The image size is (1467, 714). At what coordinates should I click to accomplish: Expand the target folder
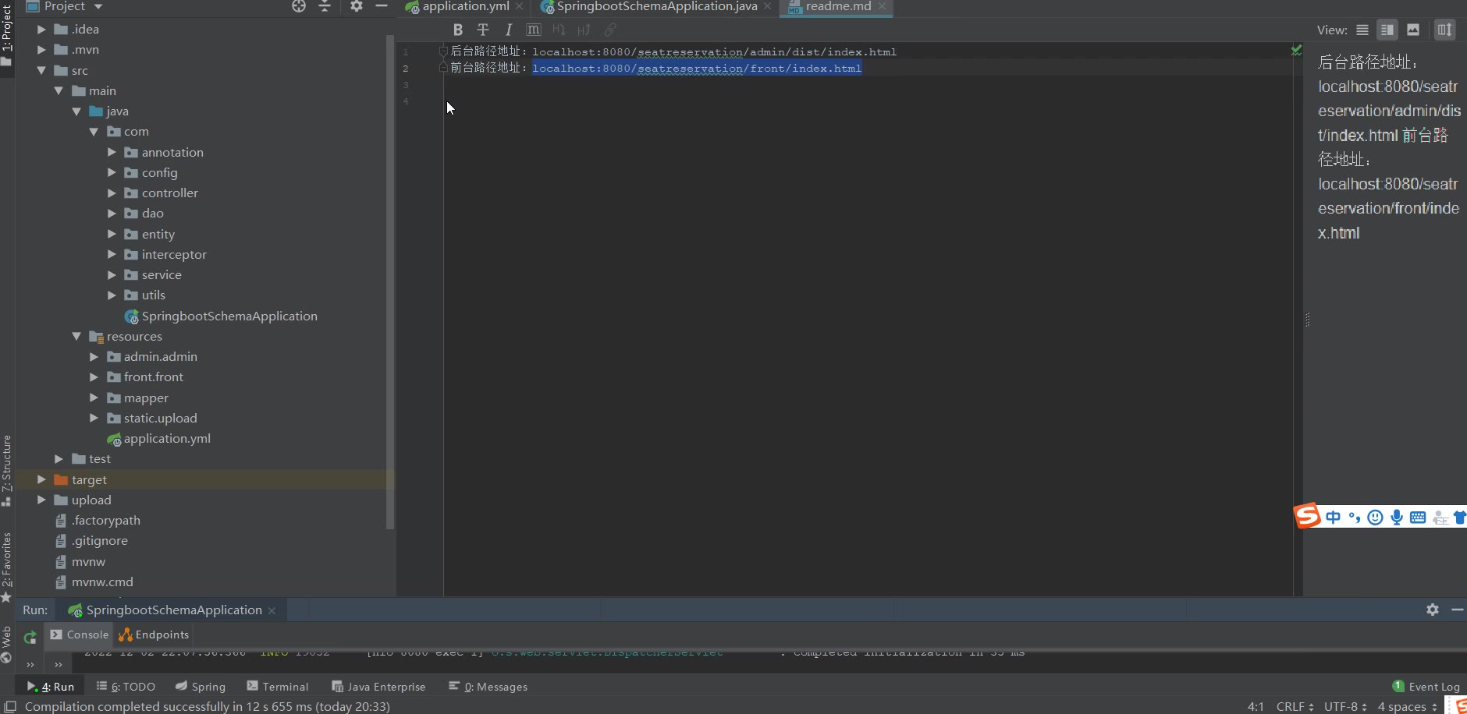click(41, 479)
